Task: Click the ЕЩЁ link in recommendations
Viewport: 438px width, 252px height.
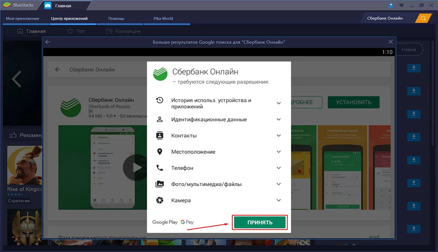Action: (x=374, y=237)
